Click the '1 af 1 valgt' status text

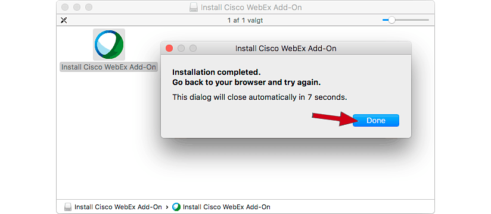(245, 21)
